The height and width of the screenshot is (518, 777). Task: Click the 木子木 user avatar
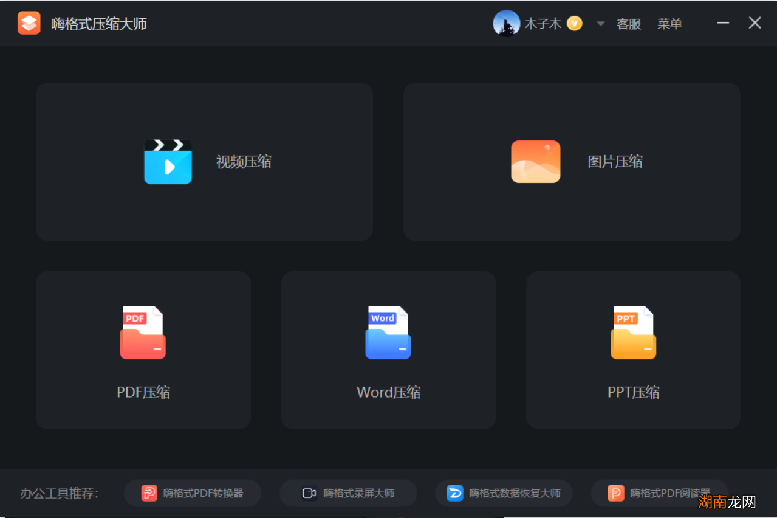point(507,23)
